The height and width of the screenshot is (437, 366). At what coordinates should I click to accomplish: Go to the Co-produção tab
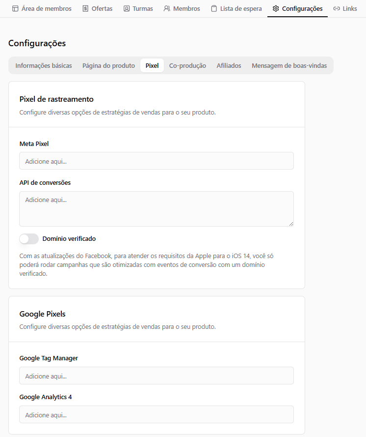(x=187, y=65)
